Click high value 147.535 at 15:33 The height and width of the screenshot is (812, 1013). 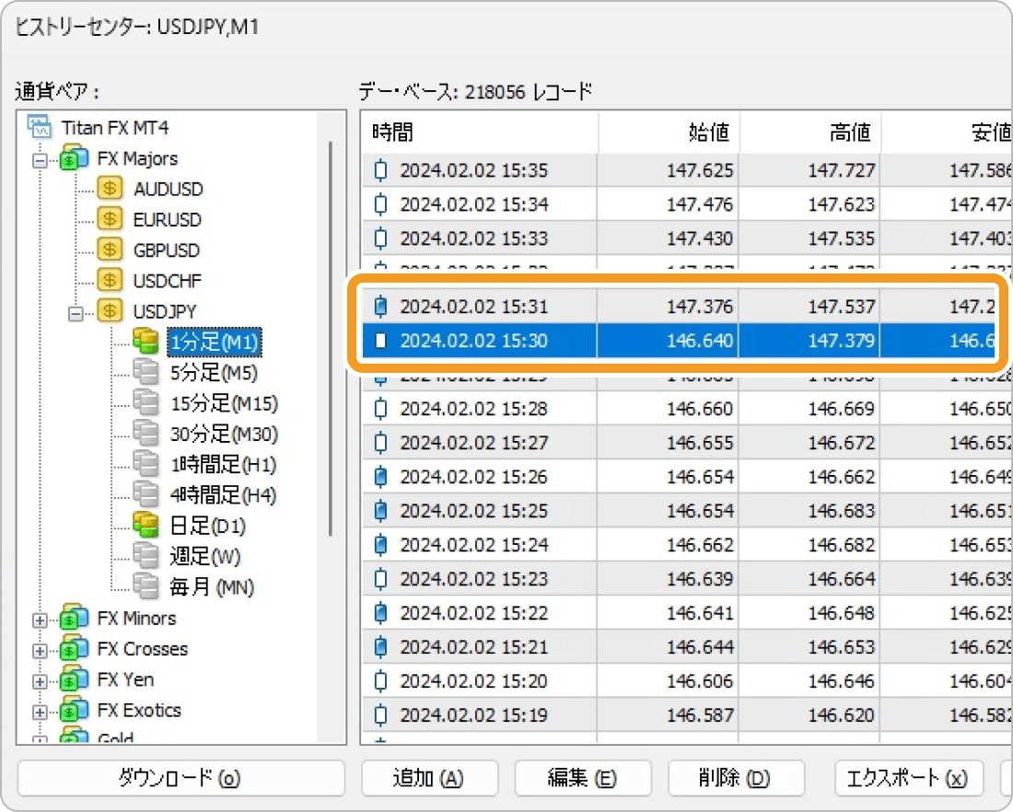point(841,238)
